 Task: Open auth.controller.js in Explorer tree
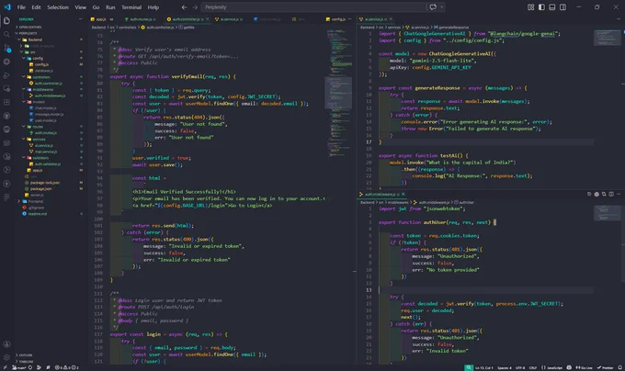pyautogui.click(x=48, y=84)
